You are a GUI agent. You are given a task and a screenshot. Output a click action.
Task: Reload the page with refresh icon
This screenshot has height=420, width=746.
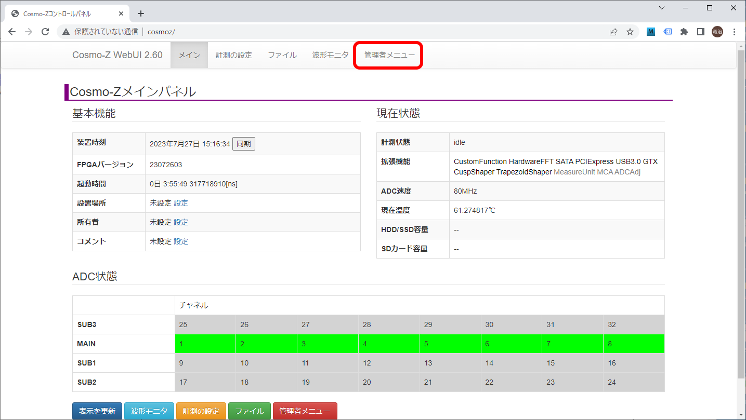tap(45, 32)
